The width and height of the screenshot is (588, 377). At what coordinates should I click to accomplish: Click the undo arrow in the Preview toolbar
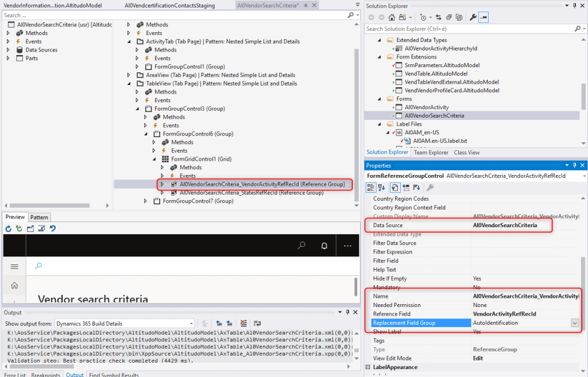(53, 228)
